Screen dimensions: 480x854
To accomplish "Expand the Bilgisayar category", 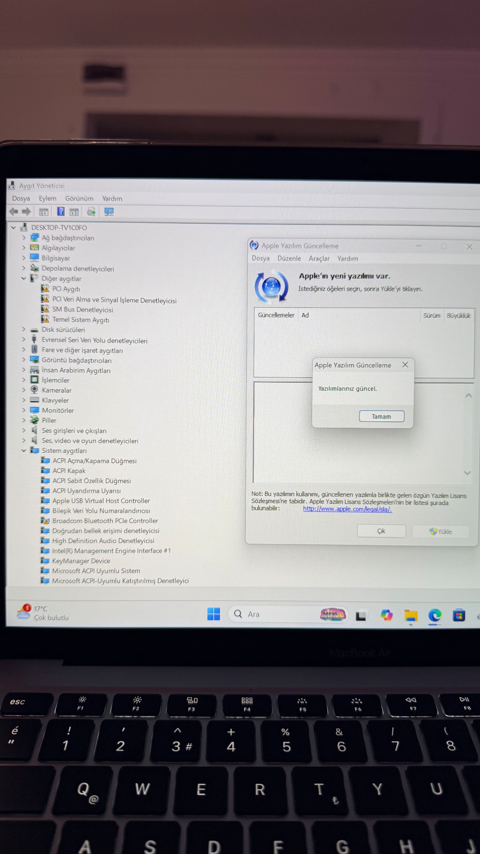I will [x=24, y=258].
